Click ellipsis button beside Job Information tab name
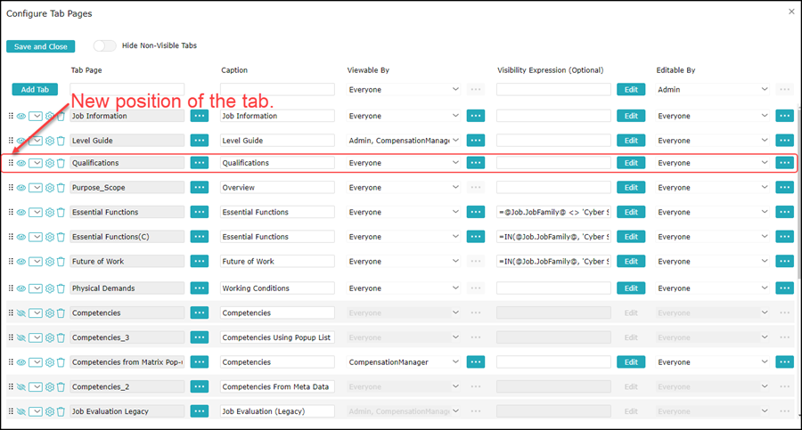Viewport: 802px width, 430px height. [199, 116]
